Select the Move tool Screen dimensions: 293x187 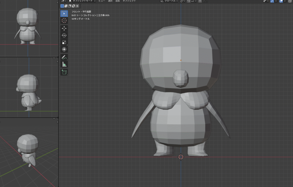[64, 28]
